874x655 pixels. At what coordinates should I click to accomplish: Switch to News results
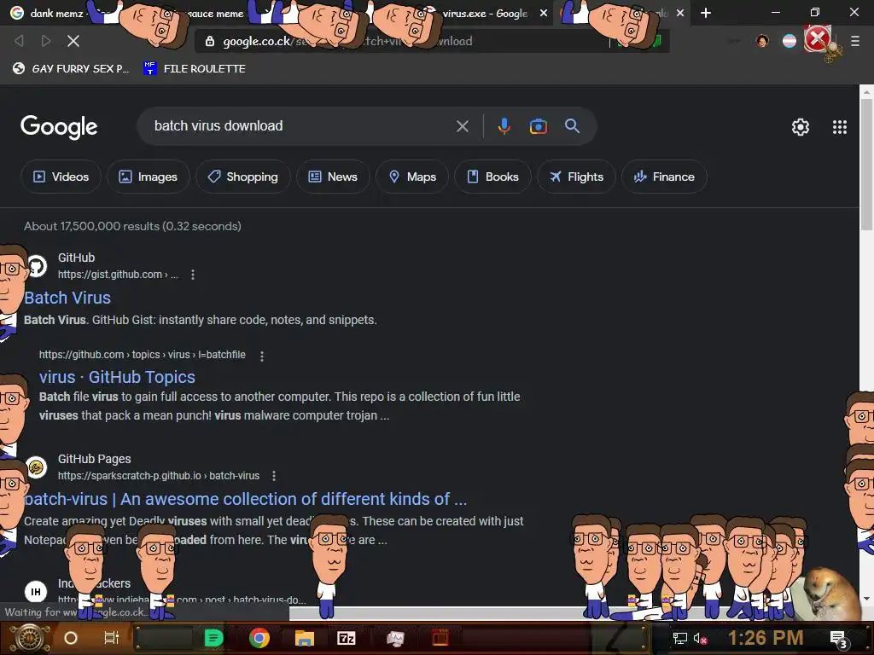[333, 177]
